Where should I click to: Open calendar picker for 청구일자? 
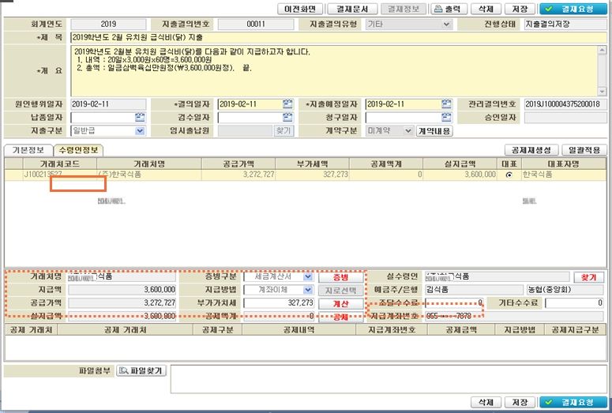coord(447,118)
